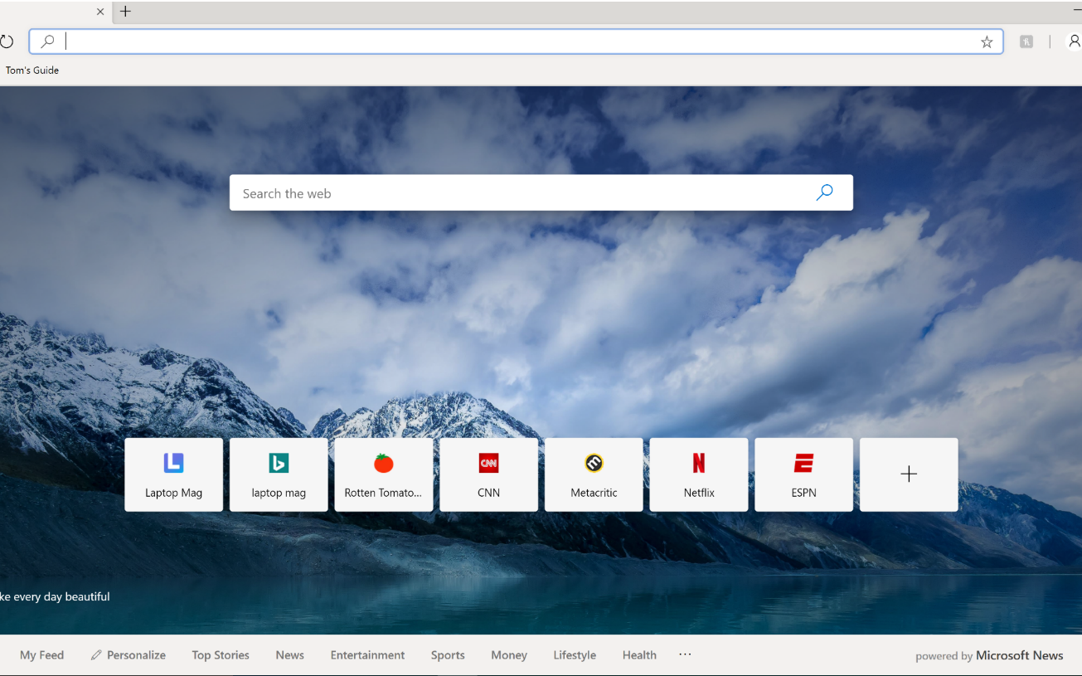The width and height of the screenshot is (1082, 676).
Task: Click the powered by Microsoft News link
Action: 989,655
